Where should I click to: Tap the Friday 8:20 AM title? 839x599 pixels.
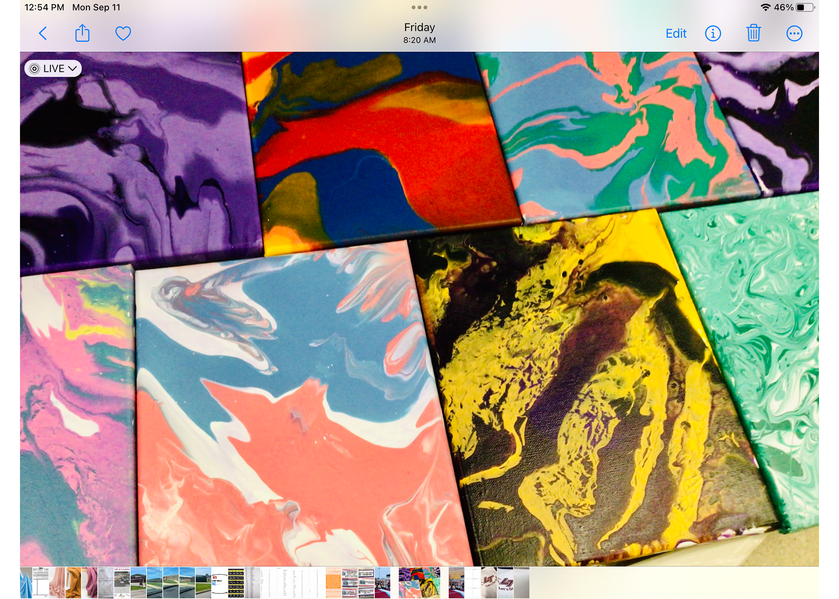pos(419,33)
